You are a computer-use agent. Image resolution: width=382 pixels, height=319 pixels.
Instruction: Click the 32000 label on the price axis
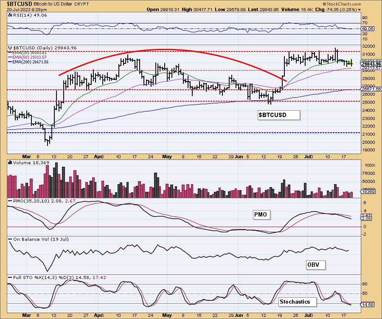368,46
